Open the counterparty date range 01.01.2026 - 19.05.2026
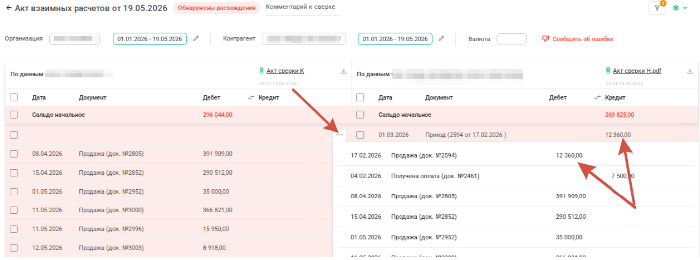 coord(395,39)
